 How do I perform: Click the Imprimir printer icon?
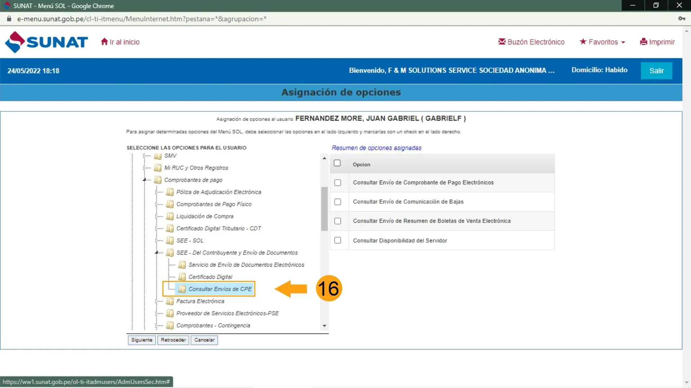(x=643, y=42)
